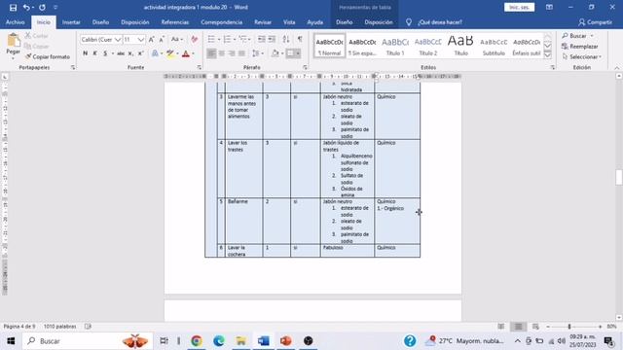Collapse the ribbon
623x350 pixels.
pos(616,68)
